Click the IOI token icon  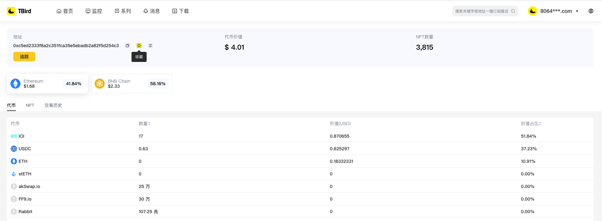(14, 136)
